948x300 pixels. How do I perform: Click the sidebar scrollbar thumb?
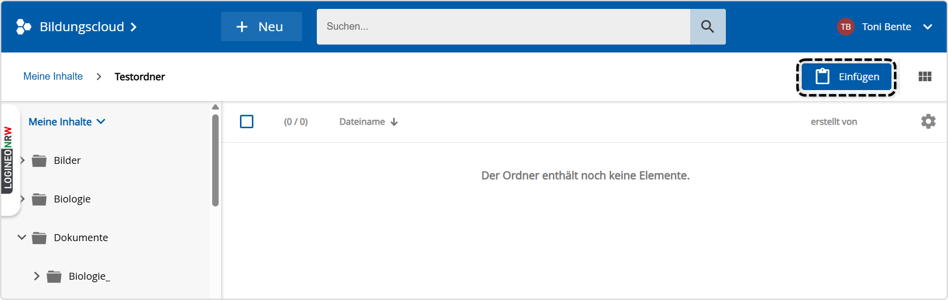[x=215, y=160]
